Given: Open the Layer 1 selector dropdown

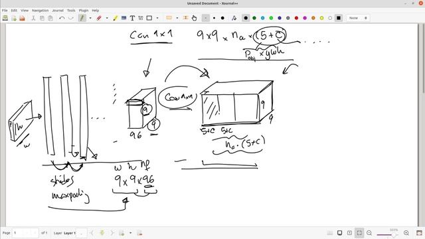Looking at the screenshot, I should pos(82,233).
